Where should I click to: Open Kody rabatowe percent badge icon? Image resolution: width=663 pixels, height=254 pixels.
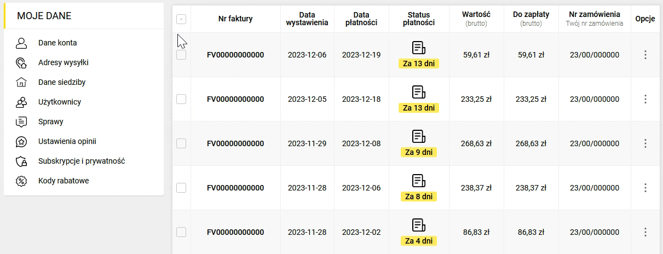tap(21, 181)
